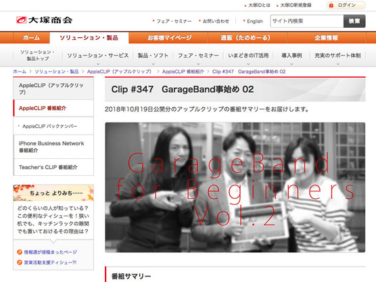376x282 pixels.
Task: Click 番組サマリー section heading
Action: point(131,276)
